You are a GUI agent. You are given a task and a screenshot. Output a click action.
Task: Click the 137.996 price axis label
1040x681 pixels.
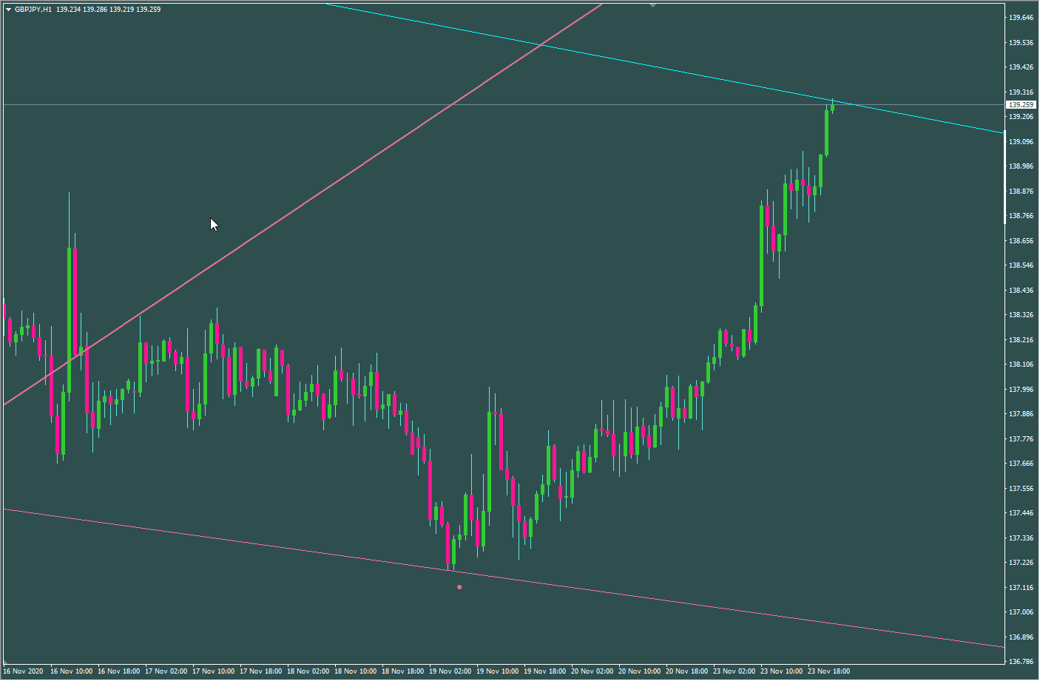(1021, 390)
